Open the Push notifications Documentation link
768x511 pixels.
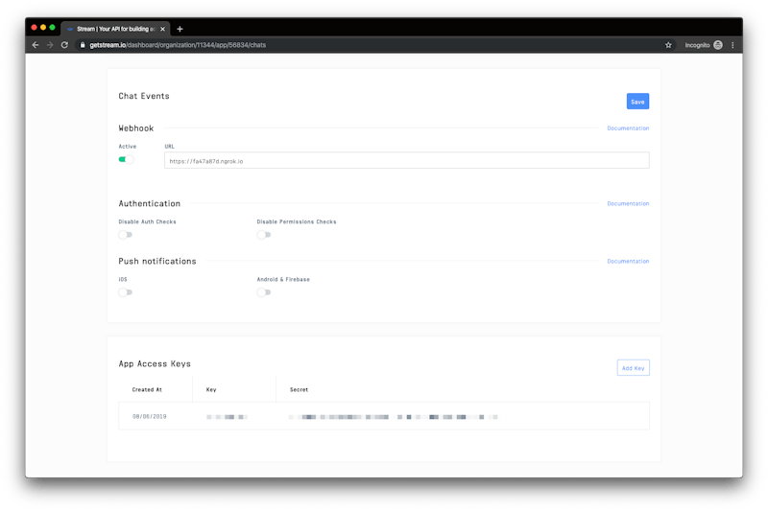(628, 262)
